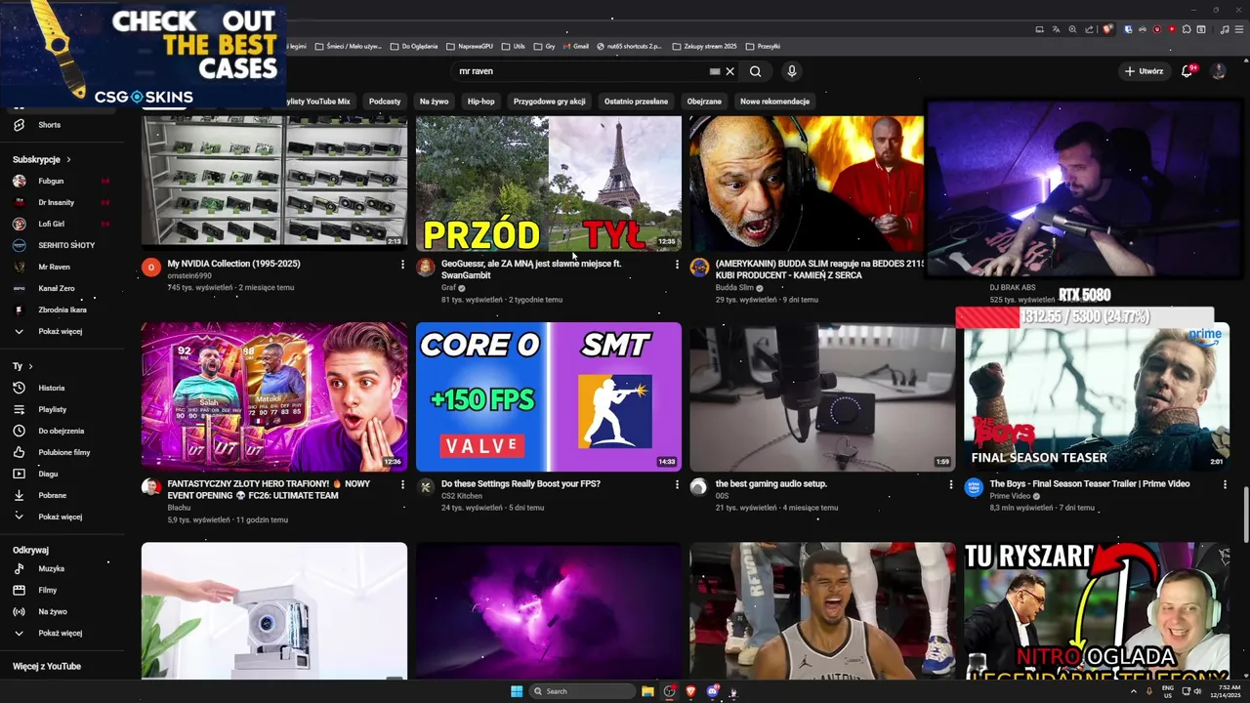Open options for My NVIDIA Collection video
Image resolution: width=1250 pixels, height=703 pixels.
click(402, 264)
